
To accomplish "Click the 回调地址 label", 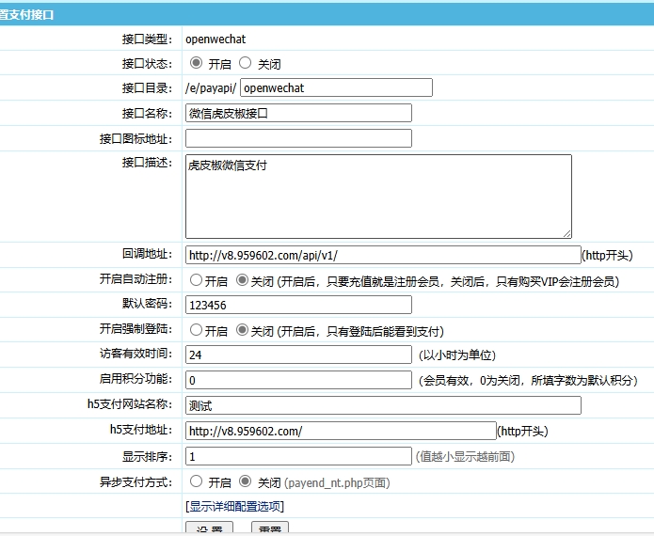I will point(147,254).
